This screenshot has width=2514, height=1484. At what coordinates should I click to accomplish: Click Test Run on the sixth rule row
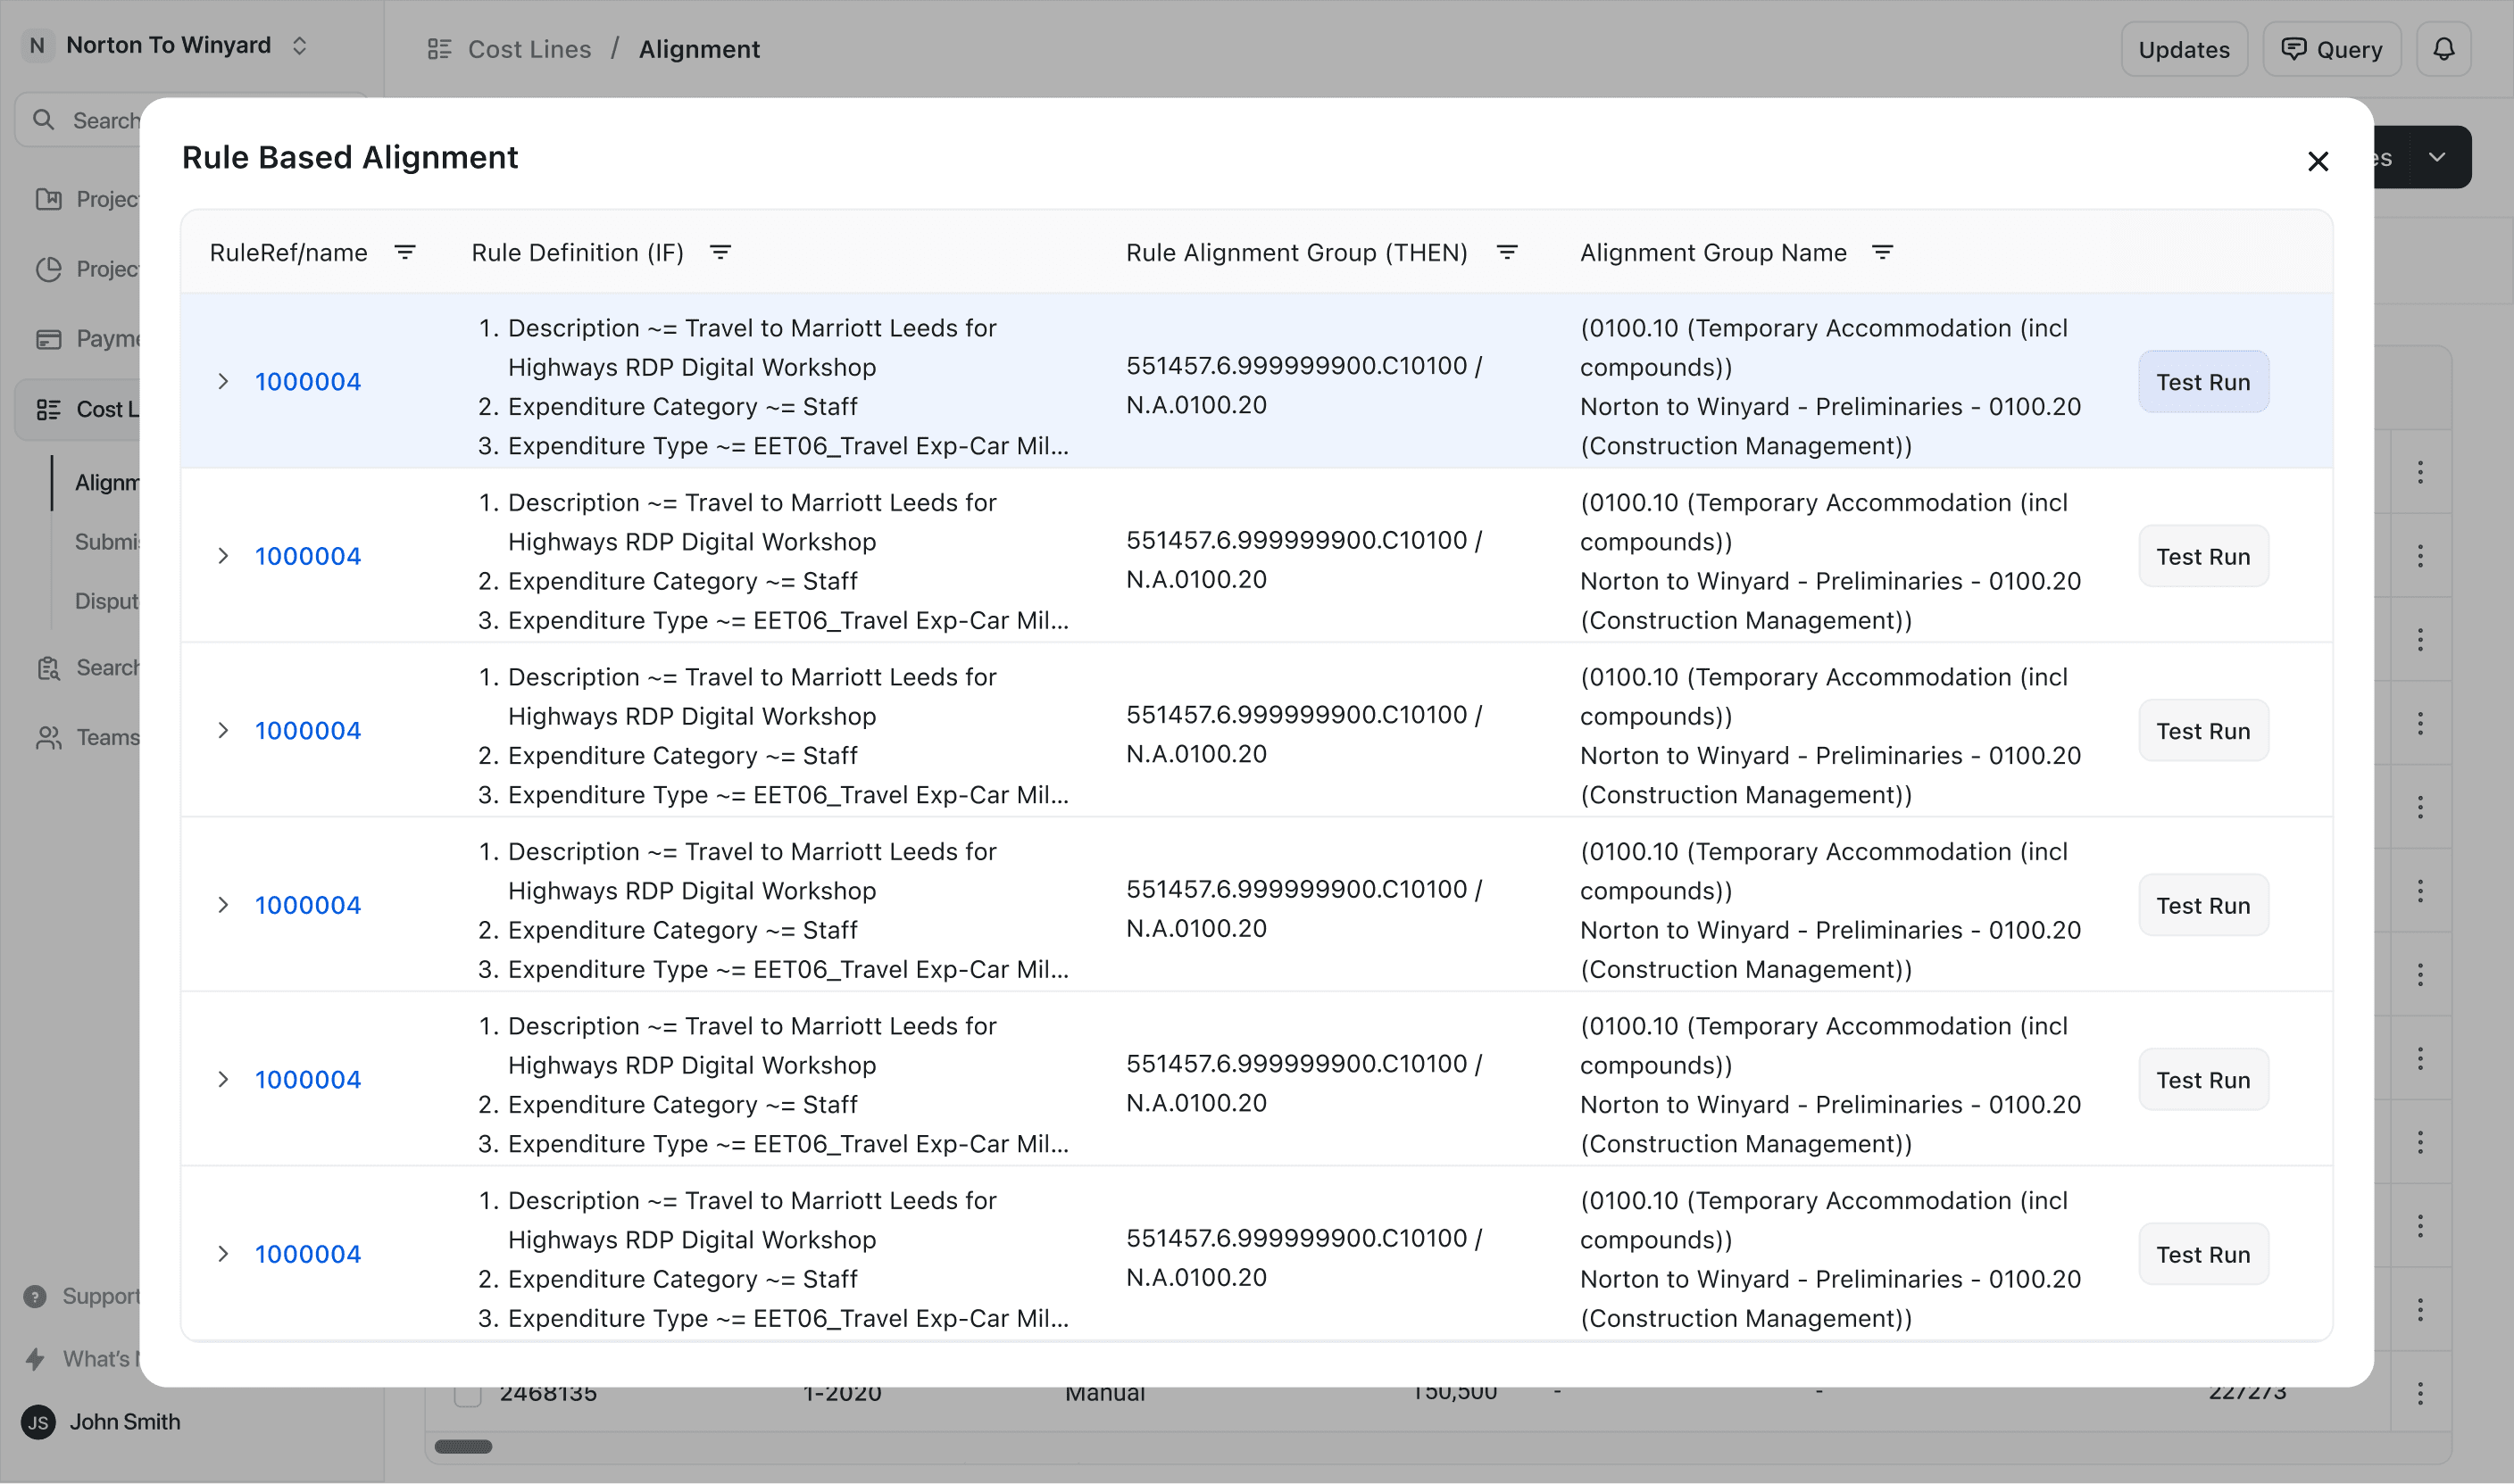(x=2203, y=1254)
